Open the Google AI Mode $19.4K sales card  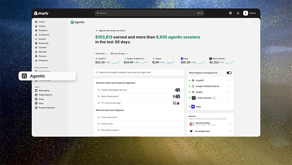click(136, 61)
